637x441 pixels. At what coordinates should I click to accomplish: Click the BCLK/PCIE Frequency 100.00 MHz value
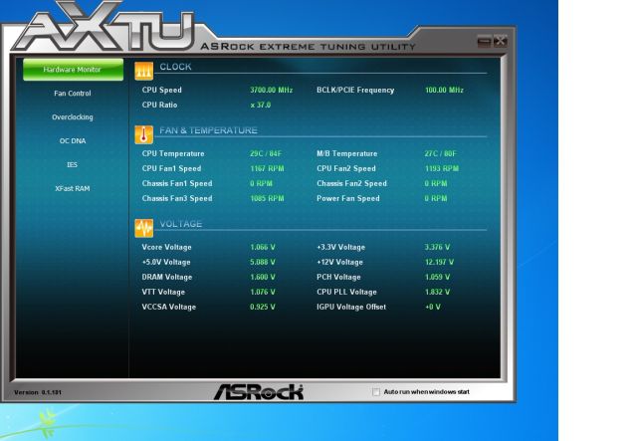tap(444, 90)
